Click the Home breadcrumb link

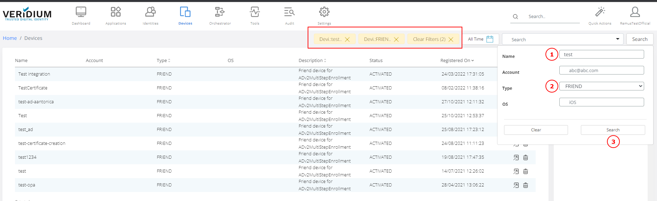point(10,38)
